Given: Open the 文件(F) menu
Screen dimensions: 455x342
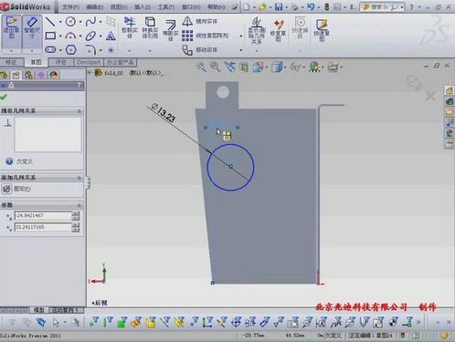Looking at the screenshot, I should [x=70, y=6].
